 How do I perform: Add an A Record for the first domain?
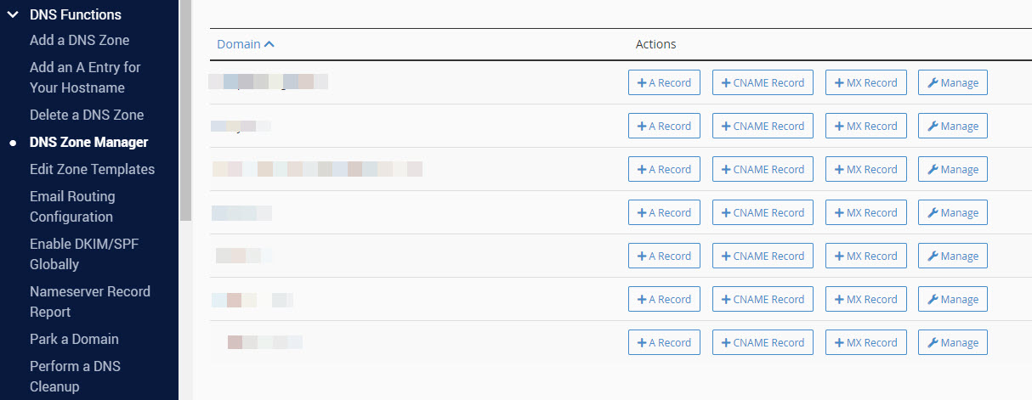[x=664, y=82]
